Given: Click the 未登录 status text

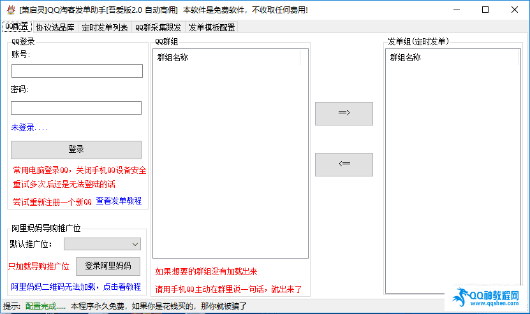Looking at the screenshot, I should click(29, 127).
